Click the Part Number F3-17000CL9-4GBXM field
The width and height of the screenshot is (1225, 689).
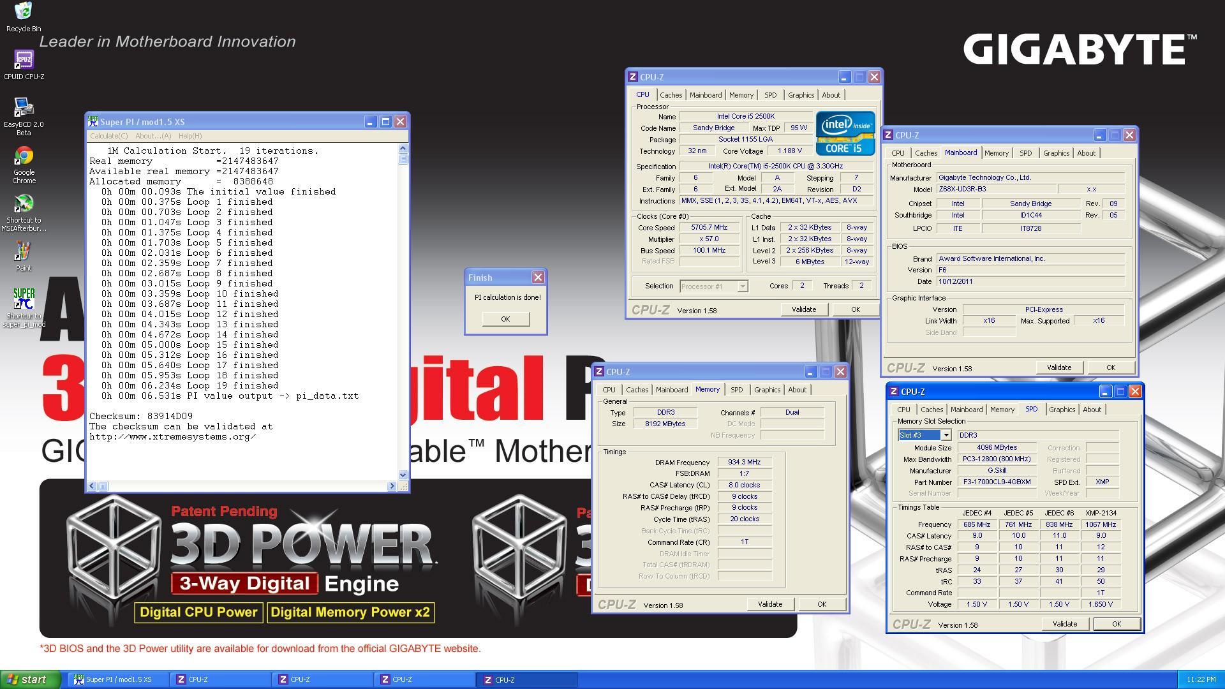pos(997,482)
